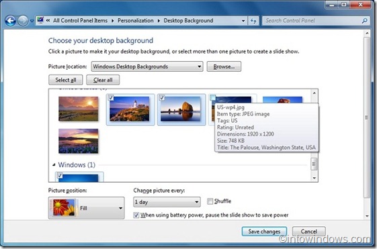This screenshot has width=377, height=249.
Task: Open the Change picture every dropdown
Action: coord(167,202)
